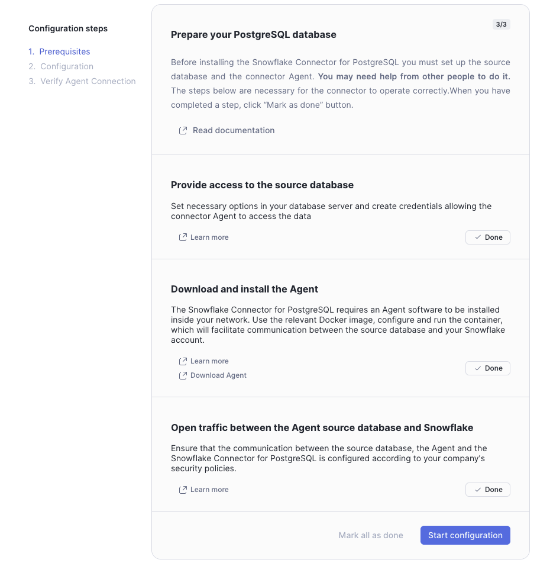Open Learn more text under Open traffic section
537x566 pixels.
pos(209,490)
